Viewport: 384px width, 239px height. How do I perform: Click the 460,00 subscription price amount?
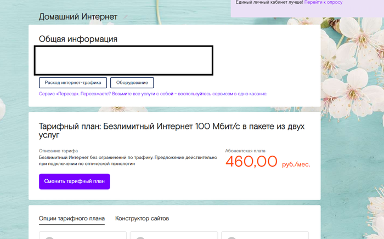251,162
